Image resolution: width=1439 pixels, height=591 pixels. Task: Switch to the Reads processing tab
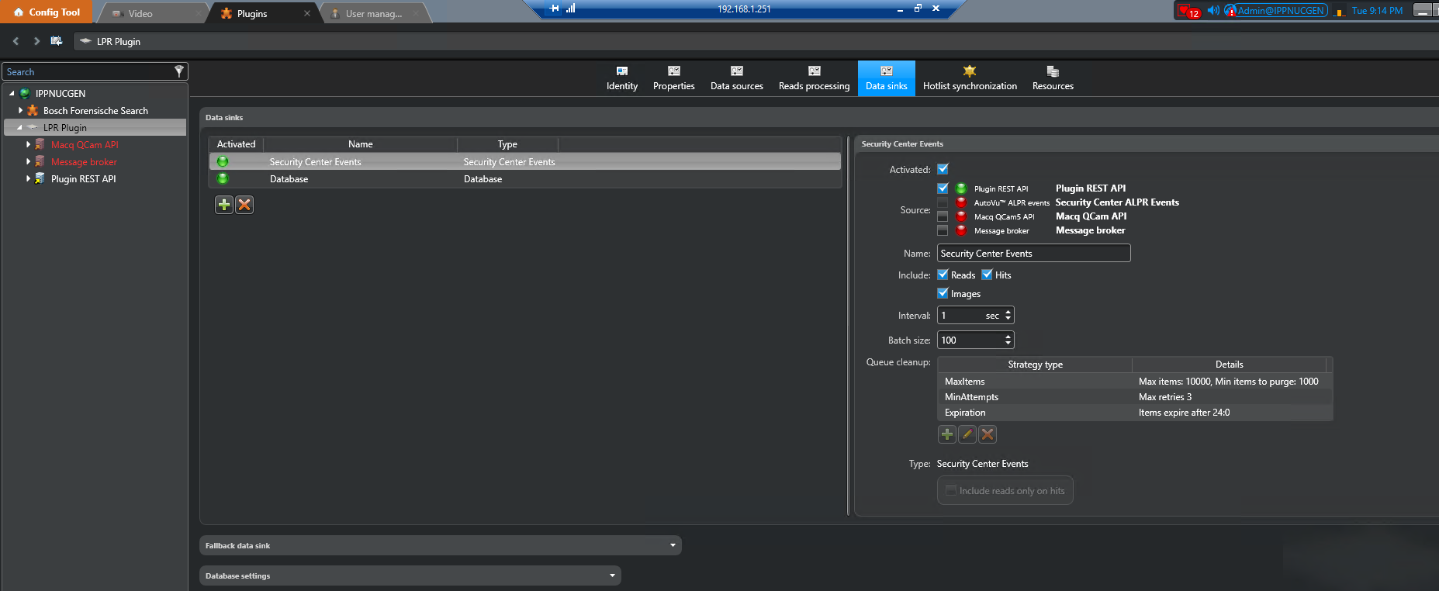tap(814, 78)
